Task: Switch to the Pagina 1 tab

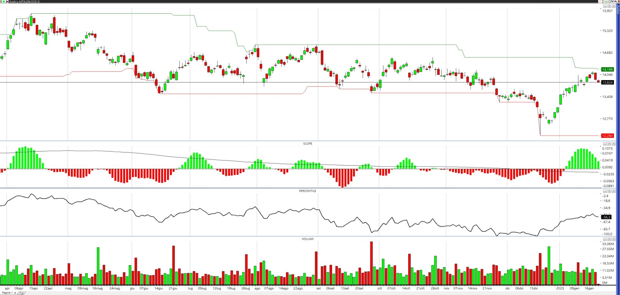Action: (x=6, y=293)
